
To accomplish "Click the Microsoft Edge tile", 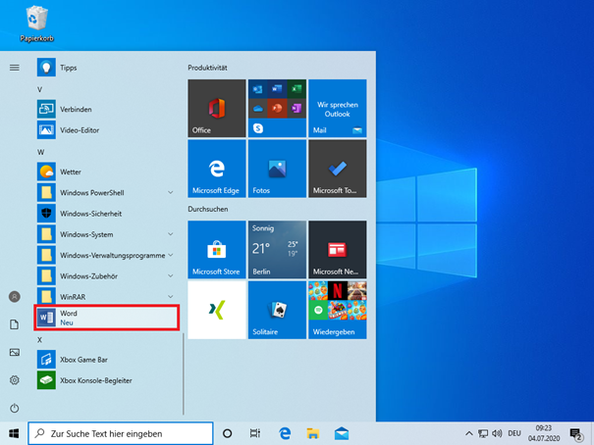I will click(216, 169).
